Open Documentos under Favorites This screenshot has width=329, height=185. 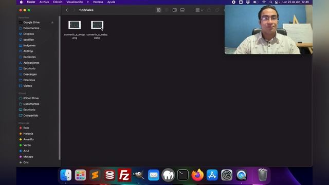pos(31,28)
